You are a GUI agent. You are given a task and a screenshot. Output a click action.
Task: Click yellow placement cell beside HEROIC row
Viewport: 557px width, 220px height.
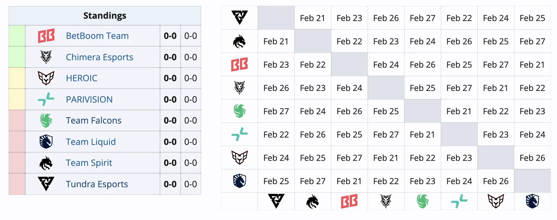[x=17, y=78]
